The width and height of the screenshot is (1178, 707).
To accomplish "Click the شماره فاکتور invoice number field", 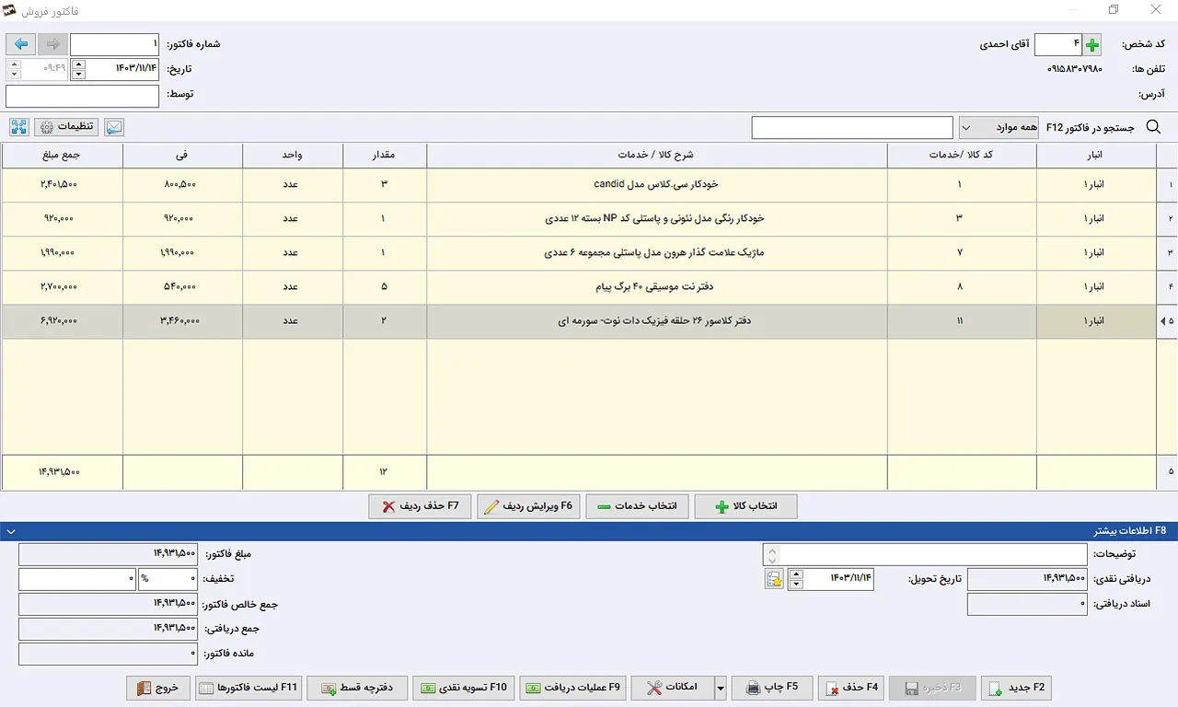I will [x=115, y=44].
